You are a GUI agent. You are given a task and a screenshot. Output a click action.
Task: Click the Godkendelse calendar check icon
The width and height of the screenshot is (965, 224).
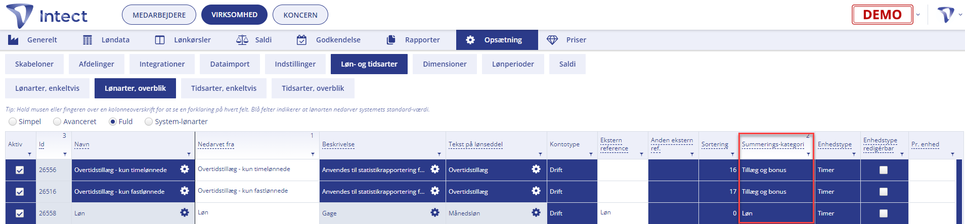click(x=301, y=40)
